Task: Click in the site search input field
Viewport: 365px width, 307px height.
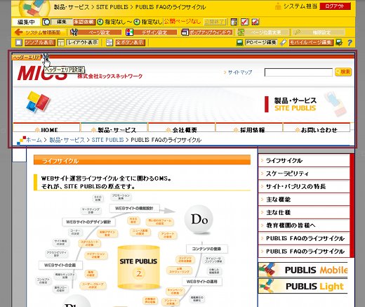Action: tap(298, 72)
